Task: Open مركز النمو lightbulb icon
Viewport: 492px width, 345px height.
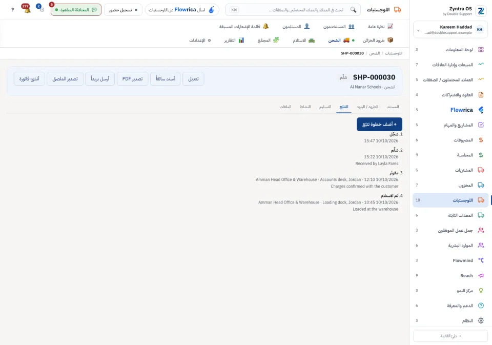Action: [481, 290]
